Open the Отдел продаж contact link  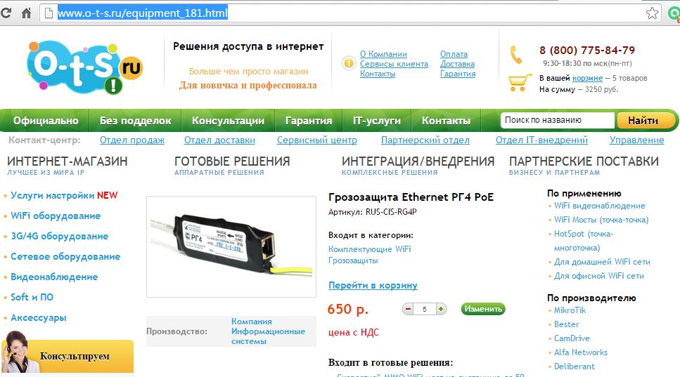(x=132, y=140)
